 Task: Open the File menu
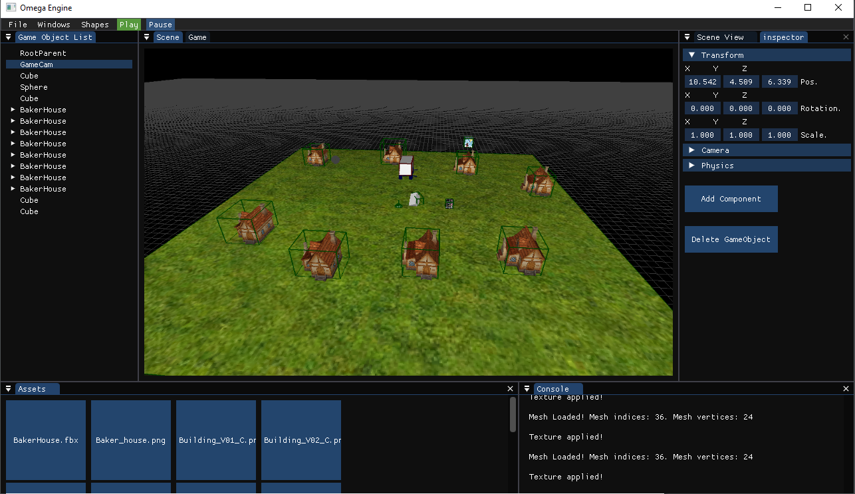click(x=17, y=24)
